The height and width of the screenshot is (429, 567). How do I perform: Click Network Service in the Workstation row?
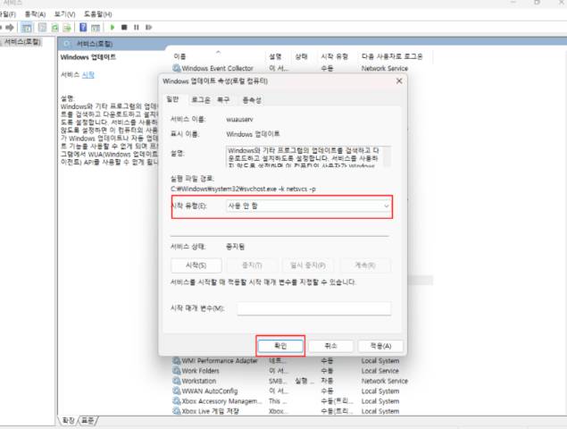coord(384,381)
